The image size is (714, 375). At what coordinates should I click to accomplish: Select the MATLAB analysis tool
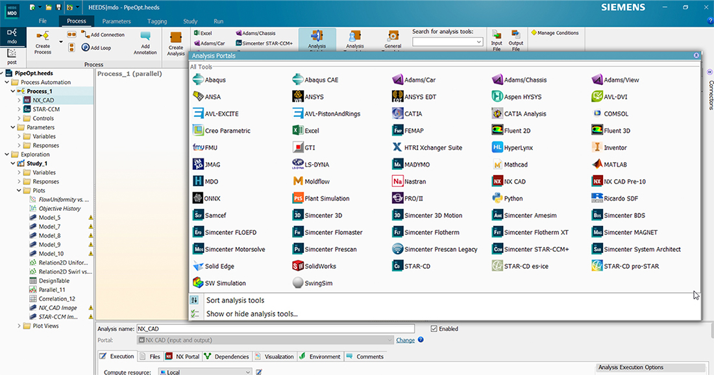click(609, 164)
